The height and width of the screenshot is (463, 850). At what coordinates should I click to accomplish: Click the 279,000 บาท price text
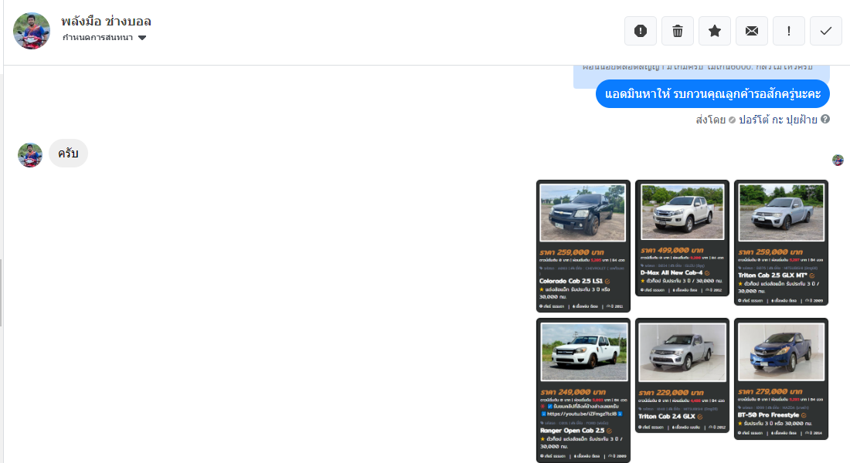point(770,391)
